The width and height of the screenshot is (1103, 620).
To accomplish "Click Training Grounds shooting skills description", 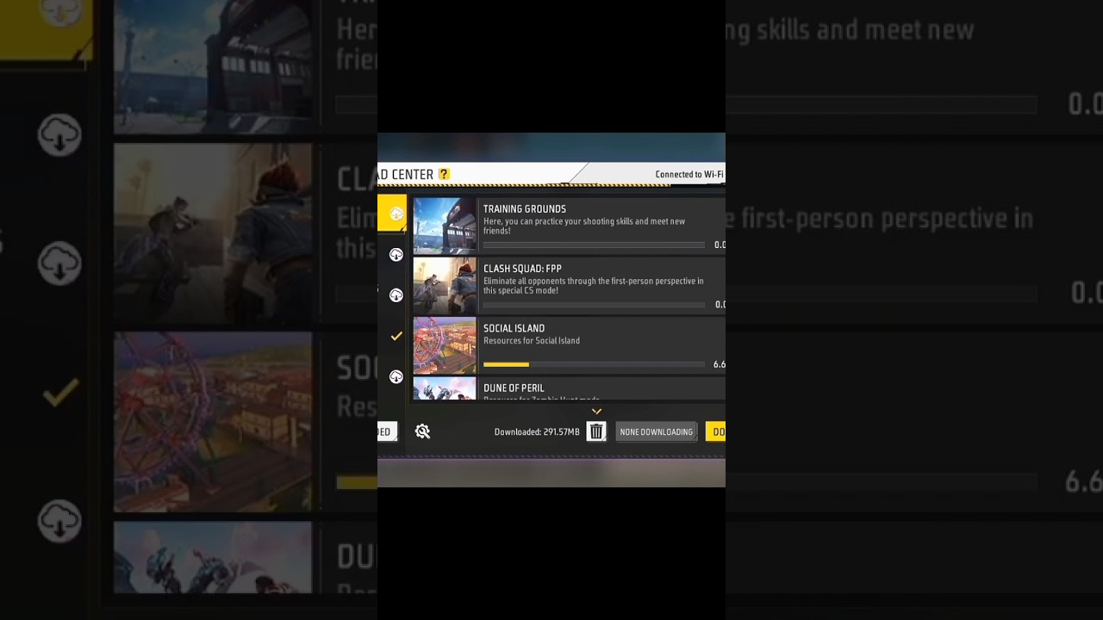I will pos(584,226).
